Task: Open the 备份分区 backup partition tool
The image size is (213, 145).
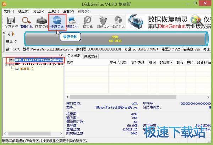Action: [118, 22]
